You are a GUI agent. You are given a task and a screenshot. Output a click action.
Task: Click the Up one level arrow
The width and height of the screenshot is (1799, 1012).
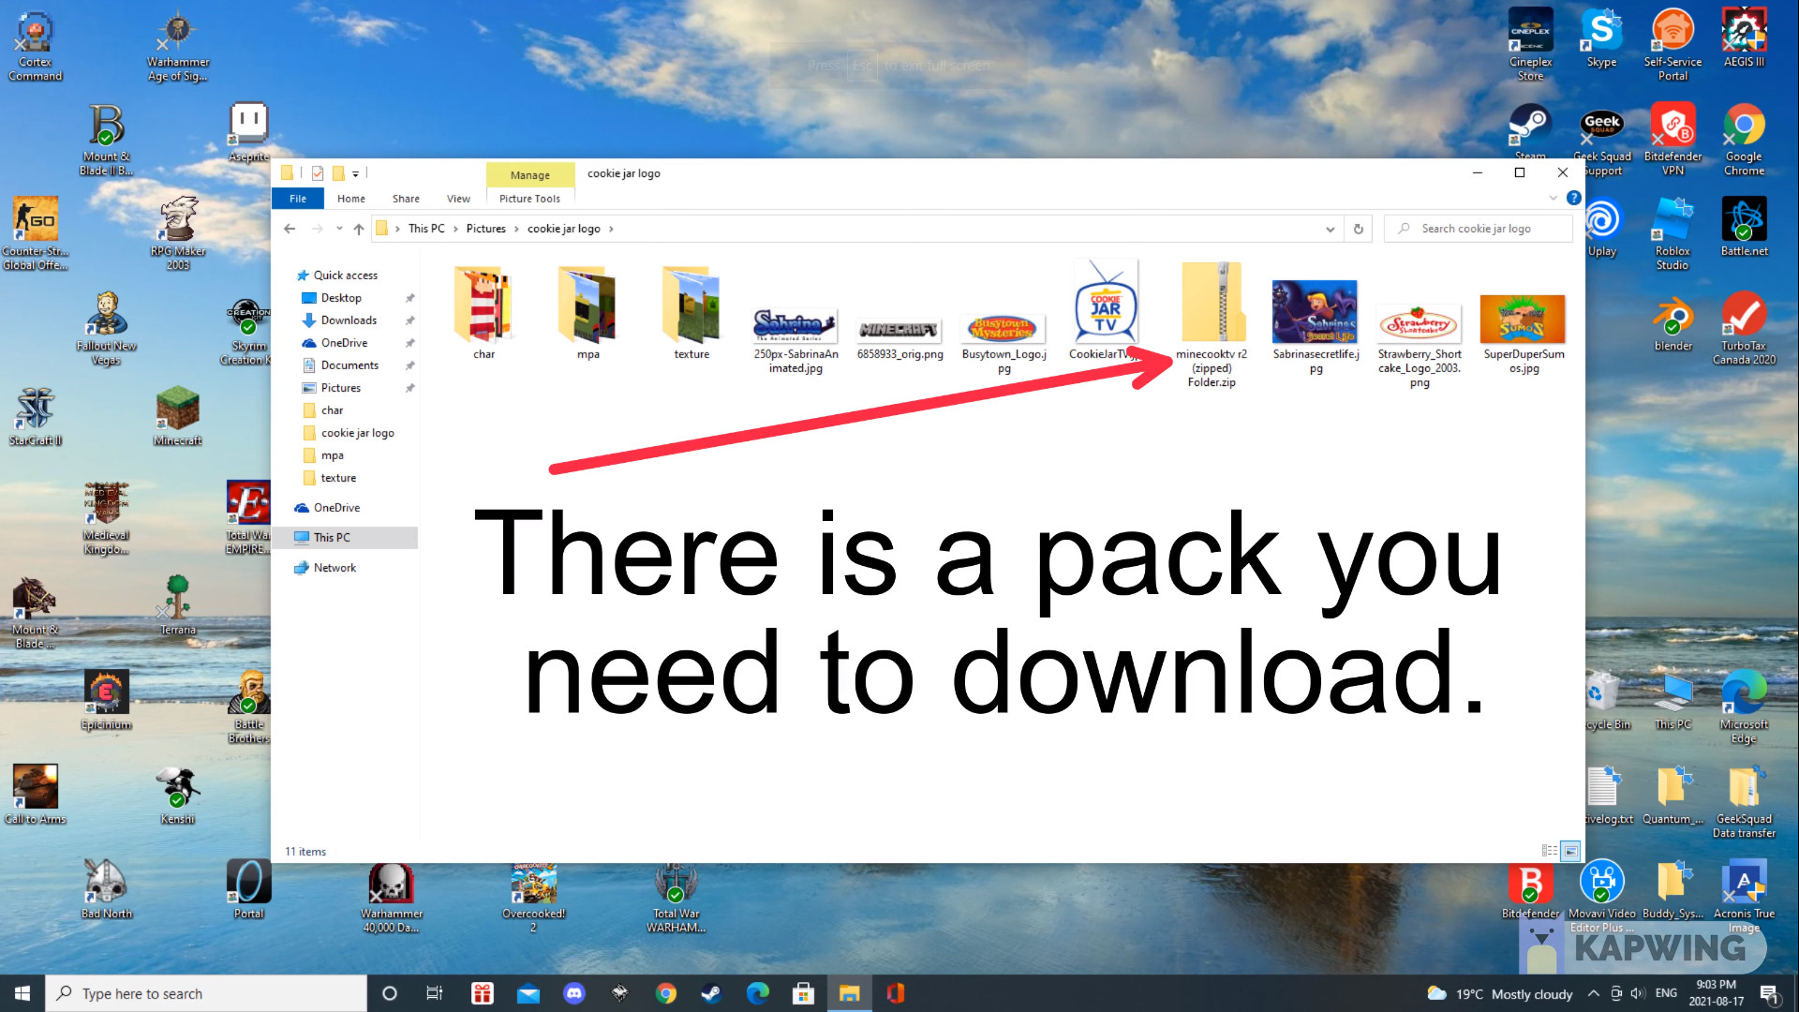[x=359, y=229]
